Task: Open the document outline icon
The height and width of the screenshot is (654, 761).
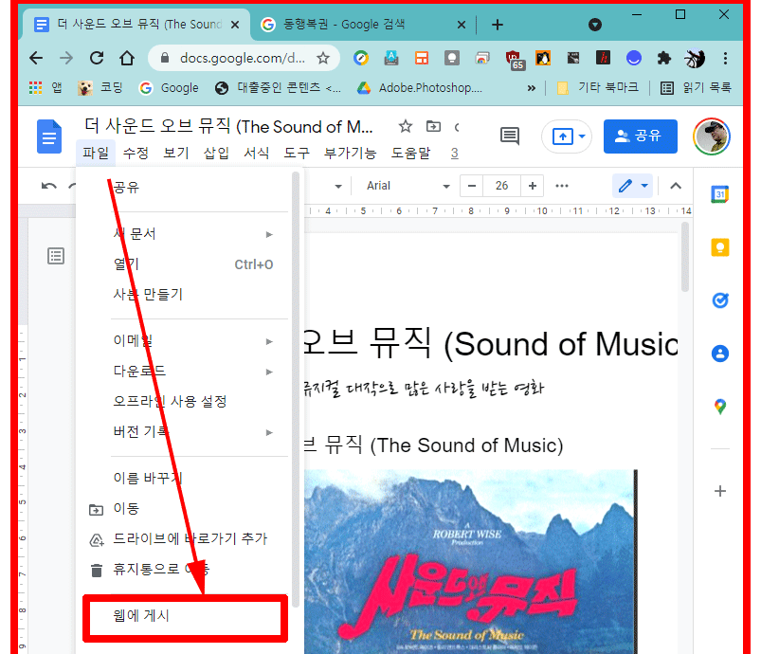Action: pyautogui.click(x=56, y=256)
